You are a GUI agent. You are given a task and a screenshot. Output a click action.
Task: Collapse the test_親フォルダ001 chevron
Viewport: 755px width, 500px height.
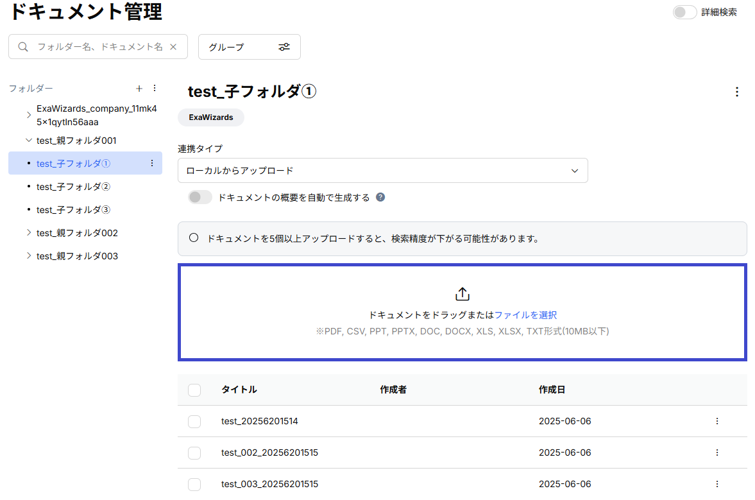point(29,140)
